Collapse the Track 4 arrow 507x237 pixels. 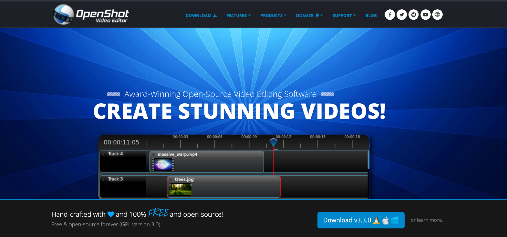[x=104, y=154]
